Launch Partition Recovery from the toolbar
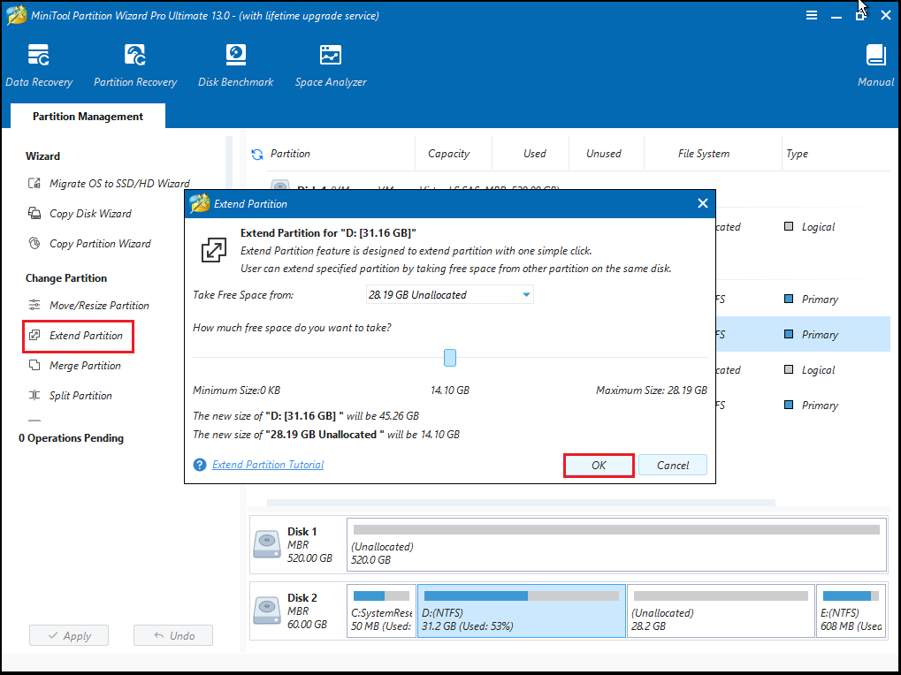The height and width of the screenshot is (675, 901). [135, 66]
